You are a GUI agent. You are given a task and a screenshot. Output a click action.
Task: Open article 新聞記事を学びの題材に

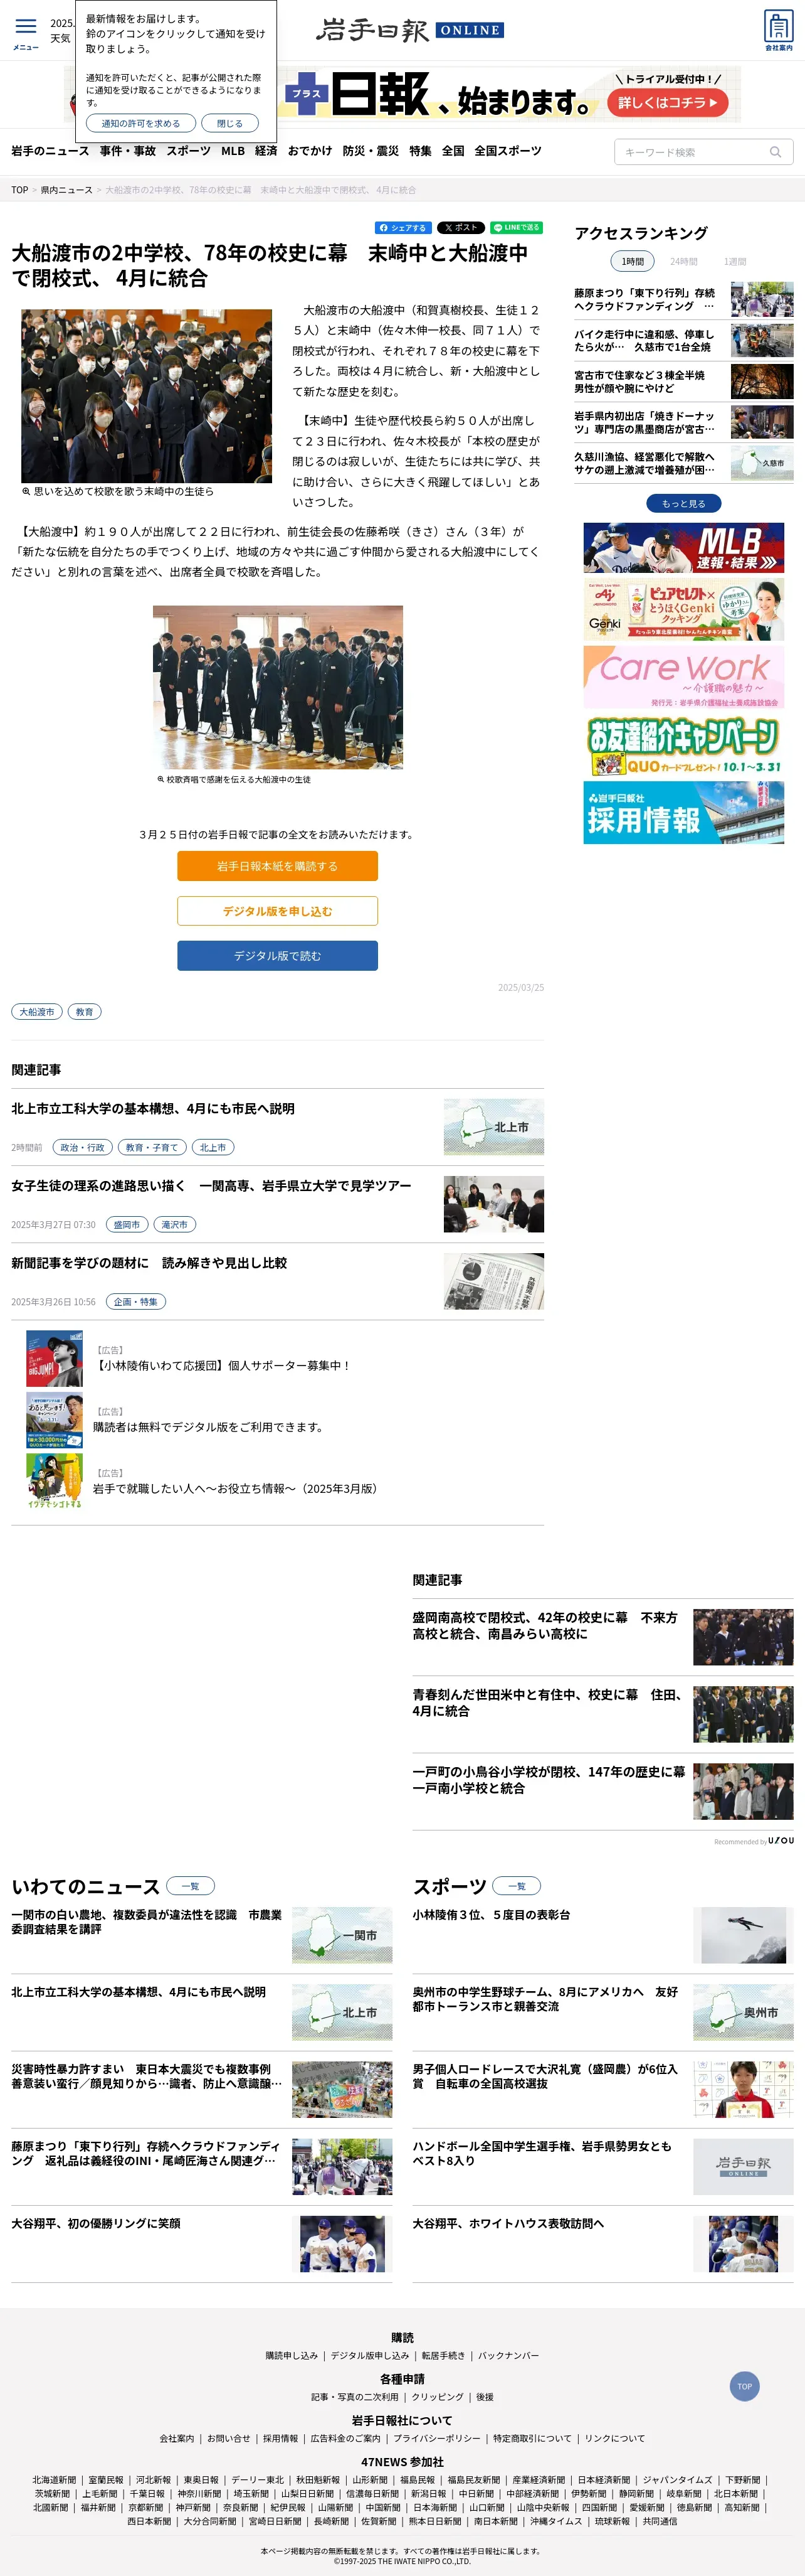pyautogui.click(x=149, y=1263)
